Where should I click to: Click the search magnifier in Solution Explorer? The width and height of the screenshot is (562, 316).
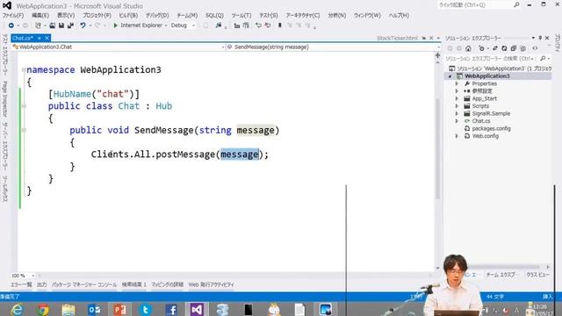tap(543, 59)
